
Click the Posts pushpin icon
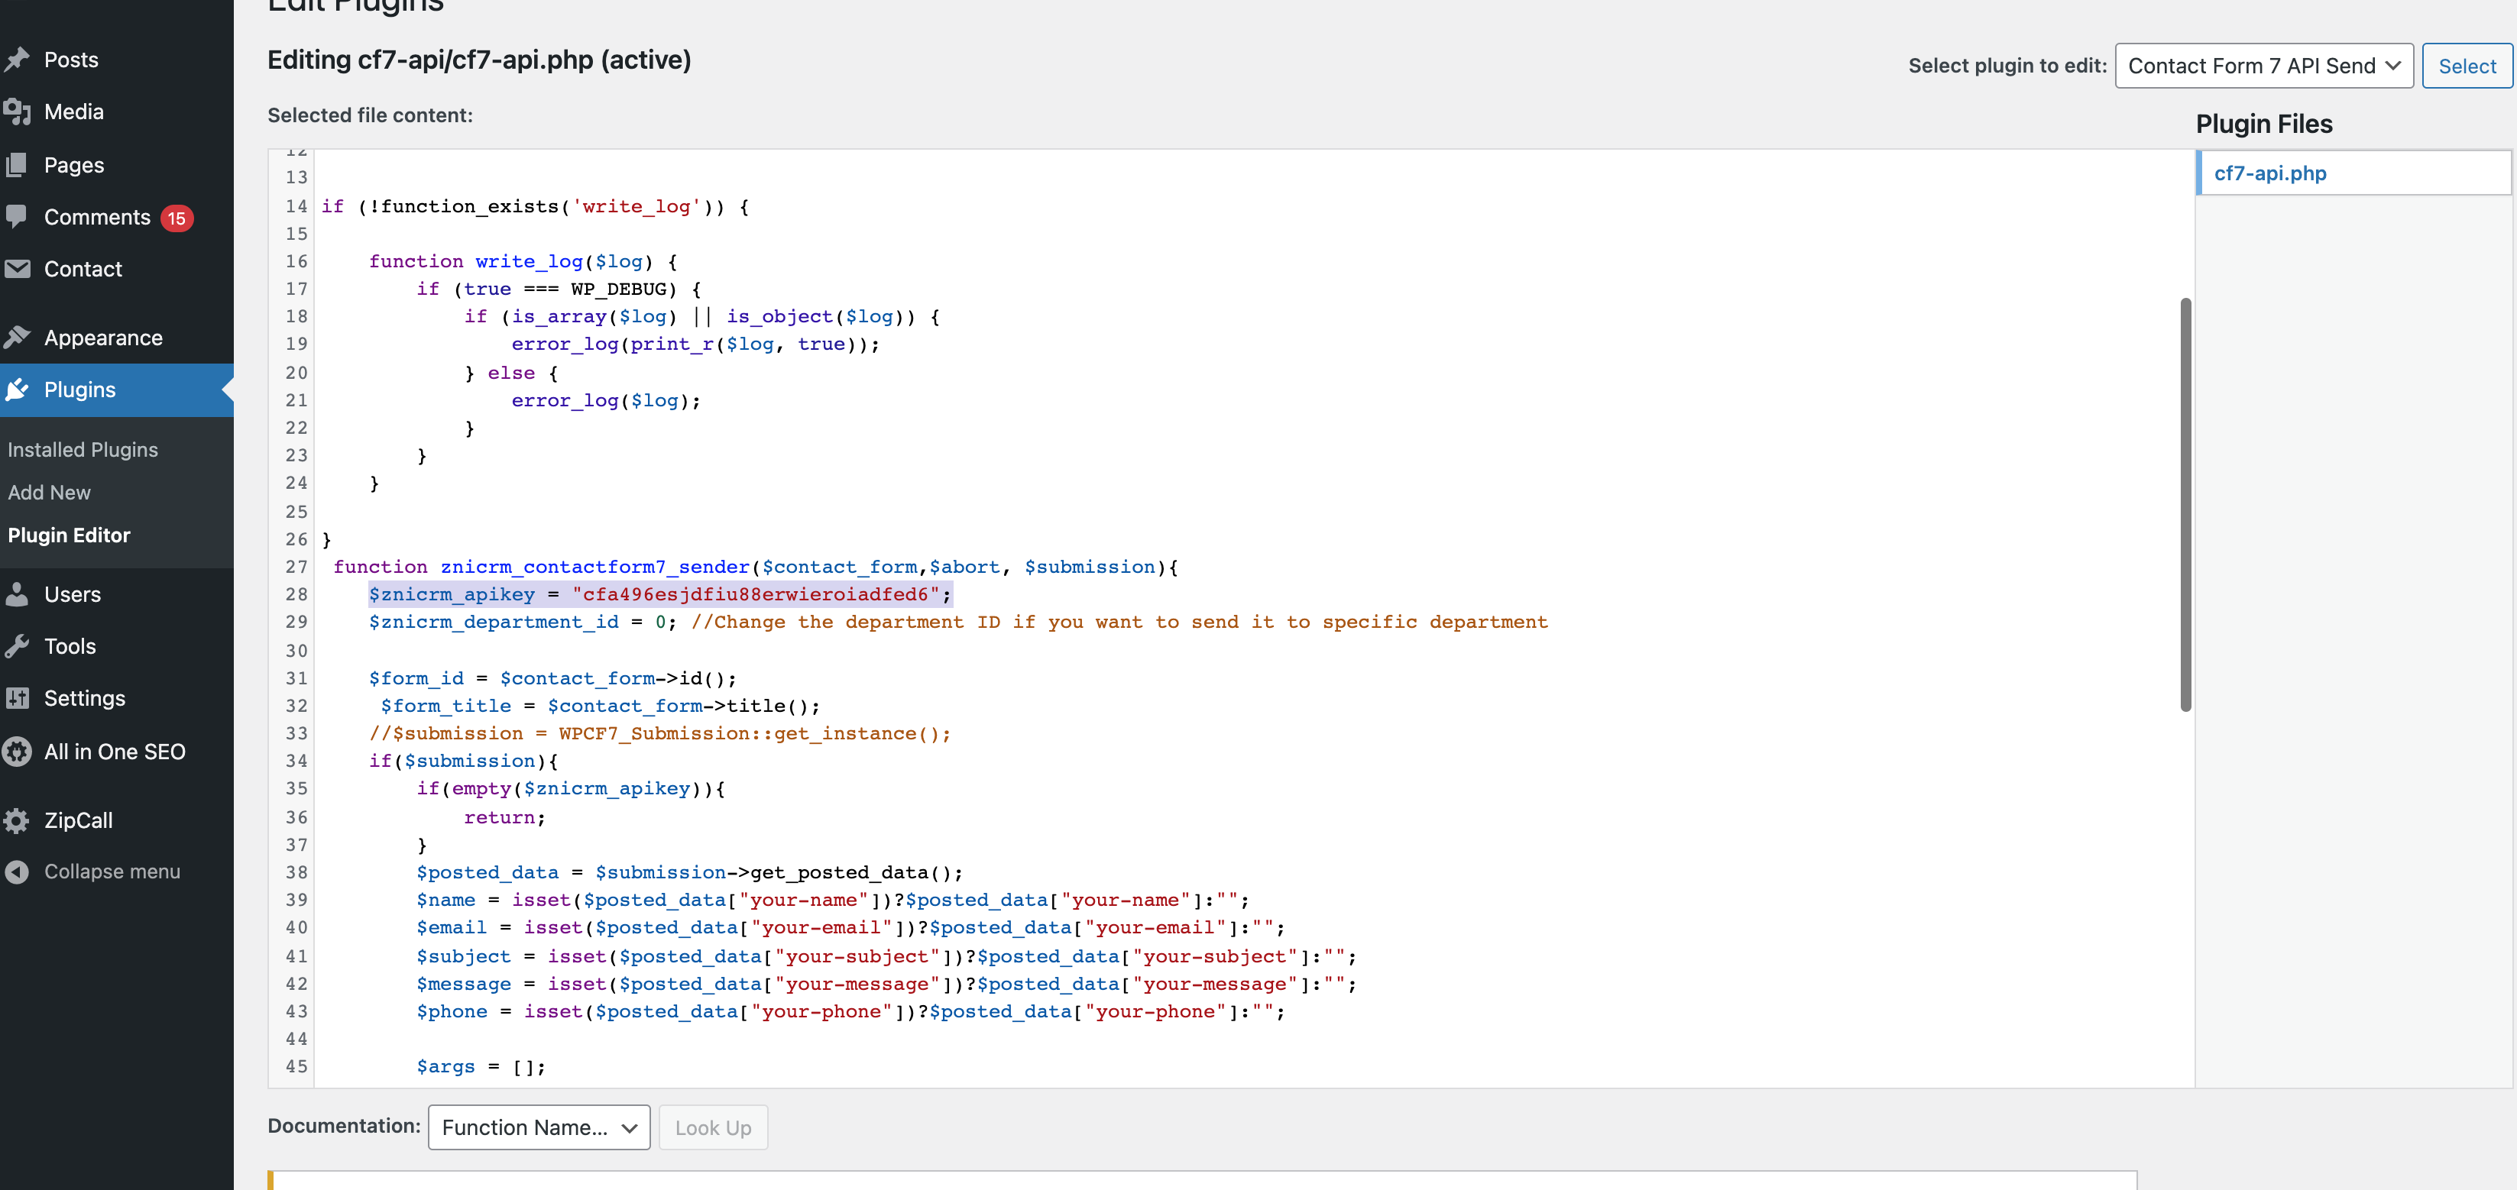click(x=17, y=60)
